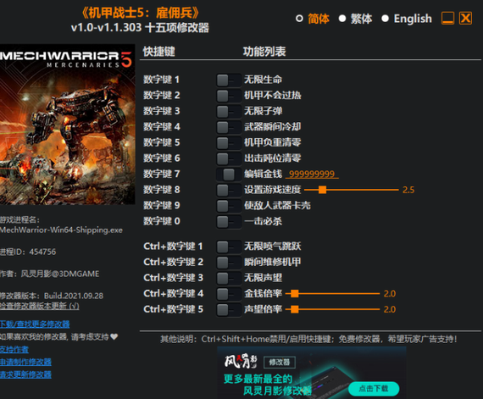This screenshot has height=399, width=483.
Task: Click the 金钱倍率 money multiplier slider
Action: pos(332,294)
